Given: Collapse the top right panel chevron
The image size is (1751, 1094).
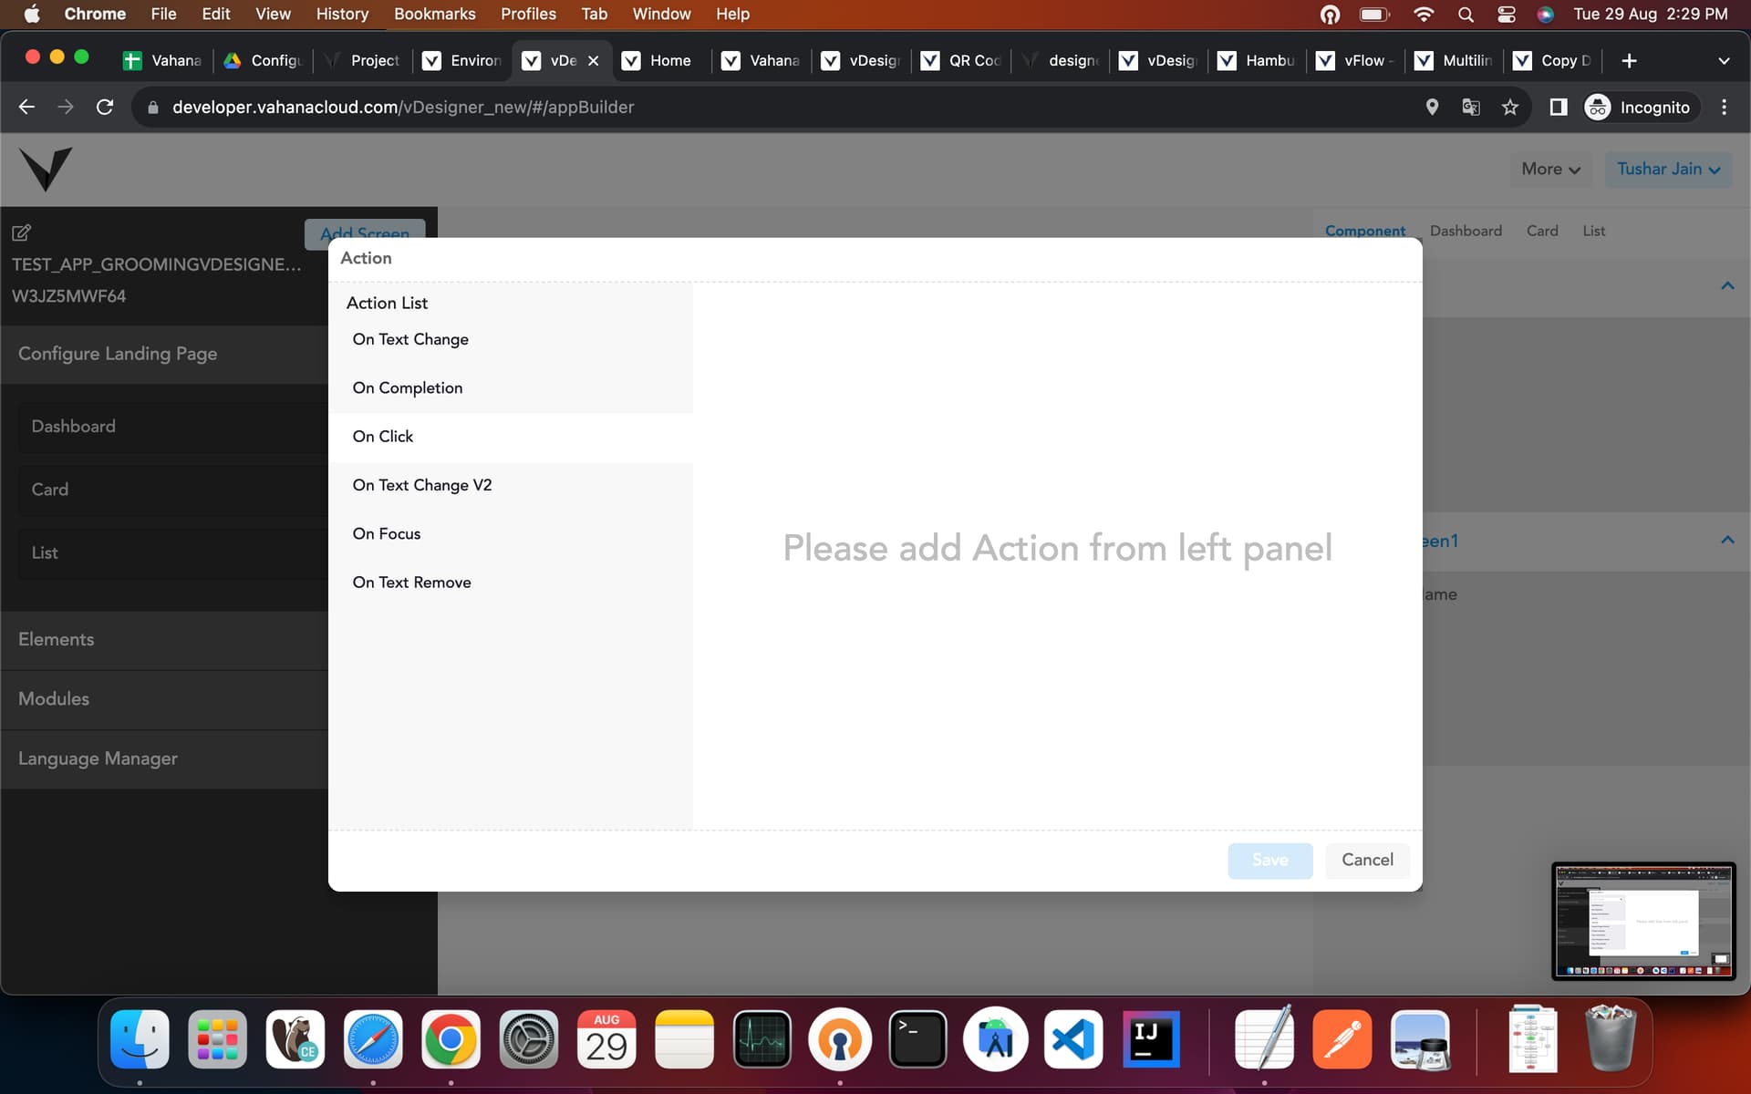Looking at the screenshot, I should point(1727,286).
